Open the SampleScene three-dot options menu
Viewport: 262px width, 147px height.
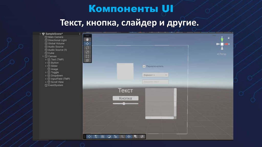80,34
